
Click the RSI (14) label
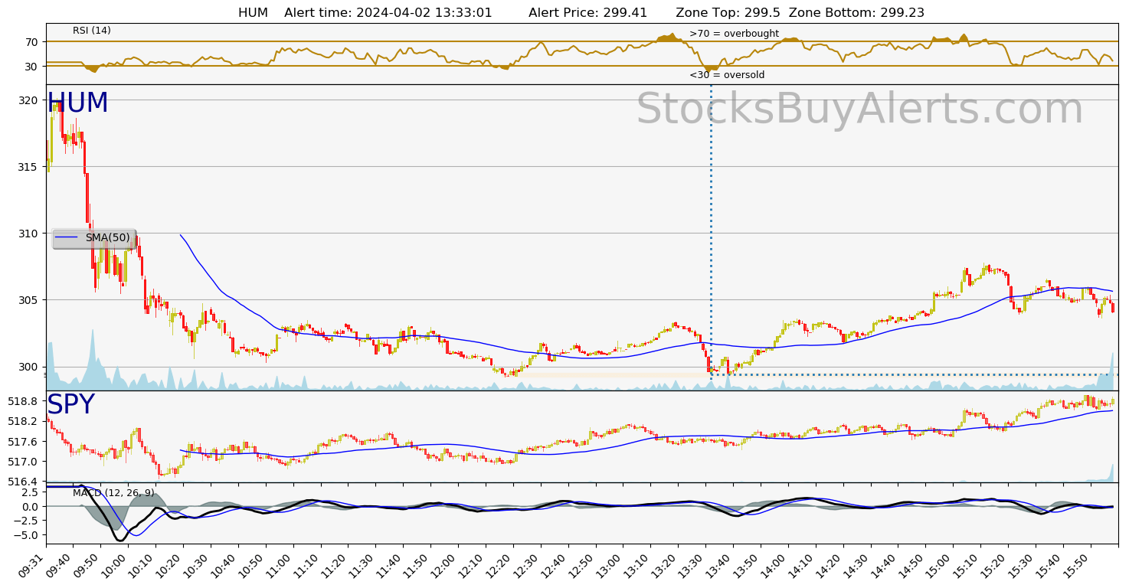point(92,31)
